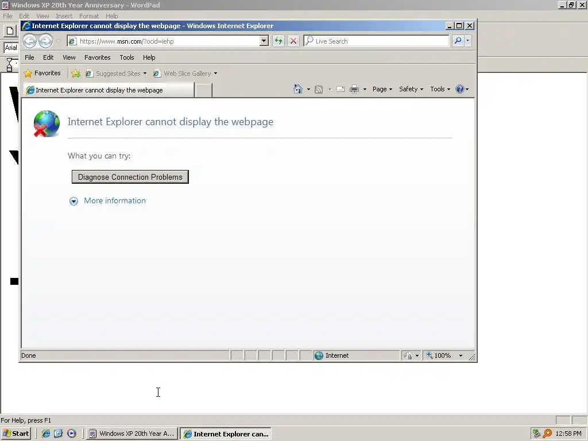Open the Internet Explorer Help menu
The height and width of the screenshot is (441, 588).
(149, 57)
